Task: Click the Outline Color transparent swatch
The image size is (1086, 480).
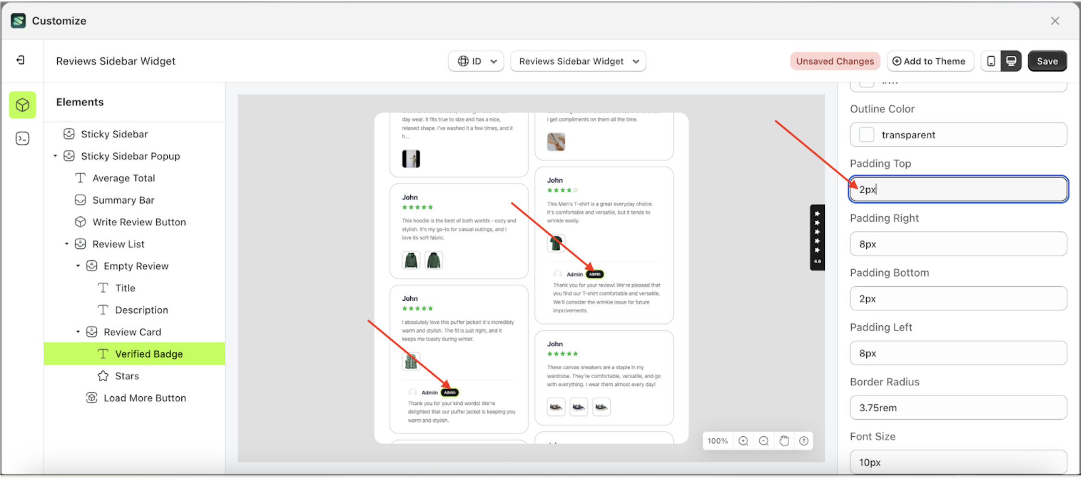Action: 867,135
